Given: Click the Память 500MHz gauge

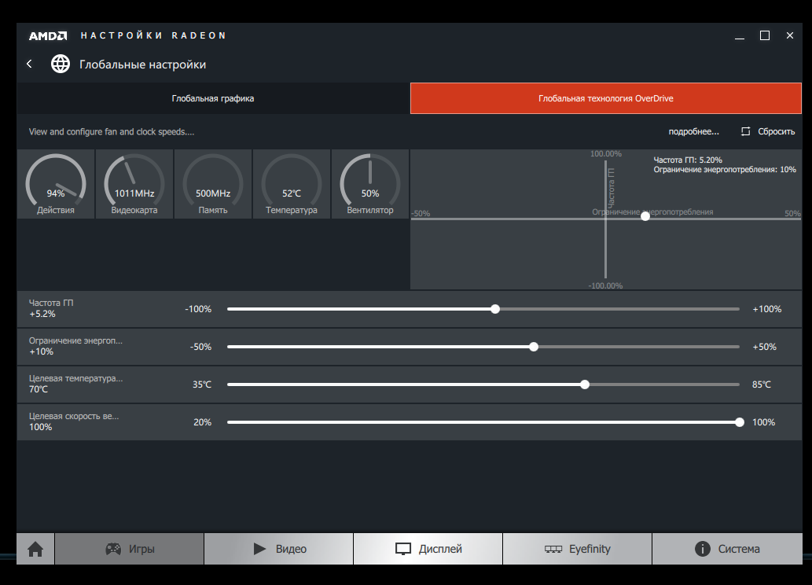Looking at the screenshot, I should click(x=213, y=184).
